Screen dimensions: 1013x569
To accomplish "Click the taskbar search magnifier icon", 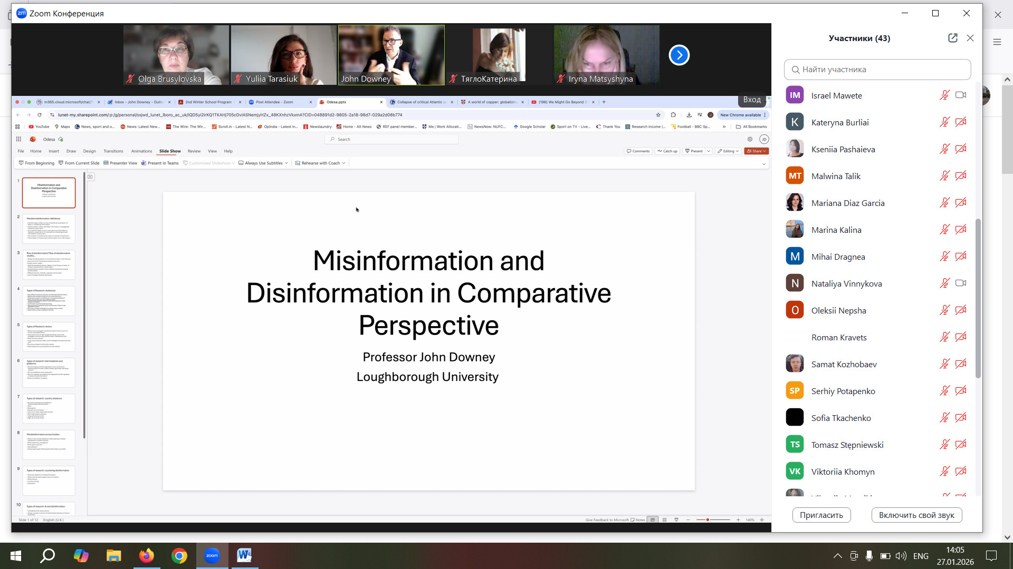I will [48, 556].
